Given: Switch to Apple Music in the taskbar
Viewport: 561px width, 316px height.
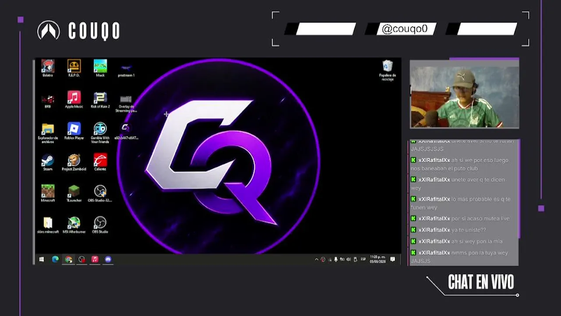Looking at the screenshot, I should point(95,259).
